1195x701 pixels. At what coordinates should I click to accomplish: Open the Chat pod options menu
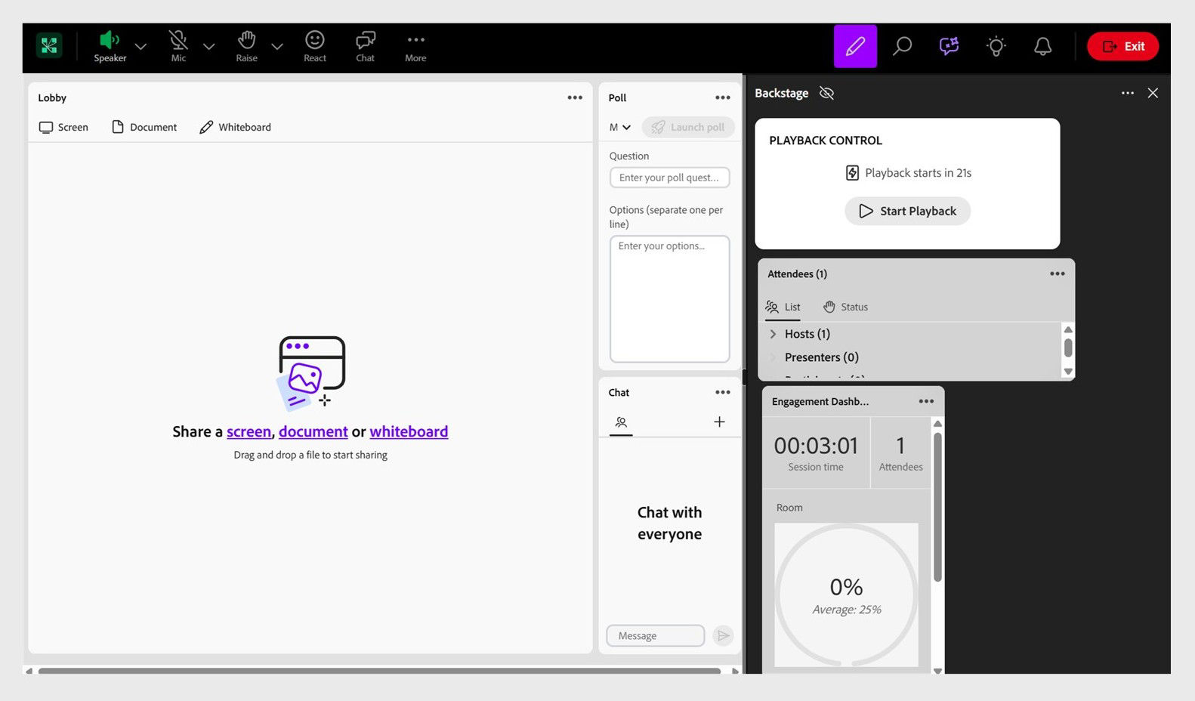pos(723,392)
